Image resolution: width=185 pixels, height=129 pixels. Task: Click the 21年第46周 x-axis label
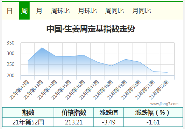(x=75, y=90)
